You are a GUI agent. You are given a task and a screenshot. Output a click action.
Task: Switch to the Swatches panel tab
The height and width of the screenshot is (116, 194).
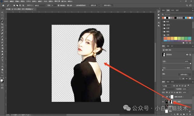(168, 10)
